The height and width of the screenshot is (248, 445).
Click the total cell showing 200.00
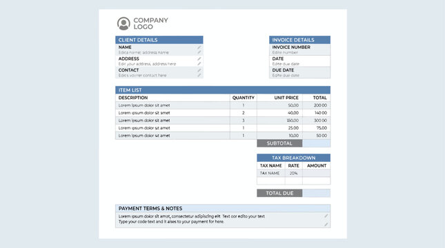point(317,105)
